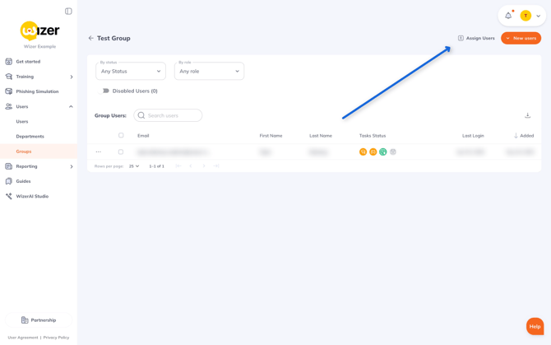Open the Reporting menu
This screenshot has height=345, width=551.
coord(26,166)
